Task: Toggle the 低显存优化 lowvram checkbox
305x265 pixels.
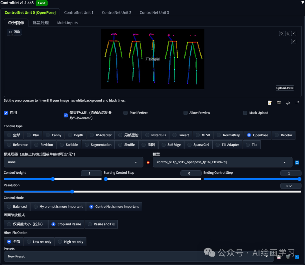Action: pyautogui.click(x=66, y=115)
